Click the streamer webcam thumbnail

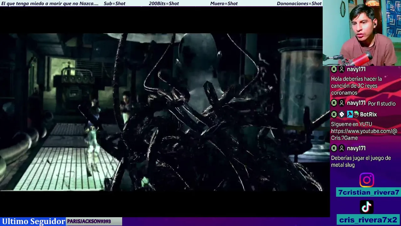coord(362,33)
